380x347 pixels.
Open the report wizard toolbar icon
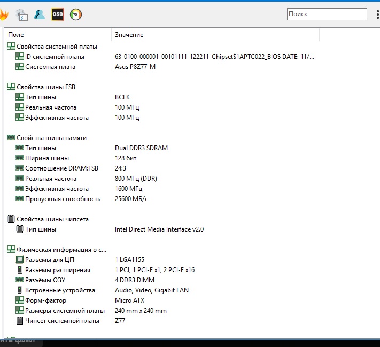21,14
